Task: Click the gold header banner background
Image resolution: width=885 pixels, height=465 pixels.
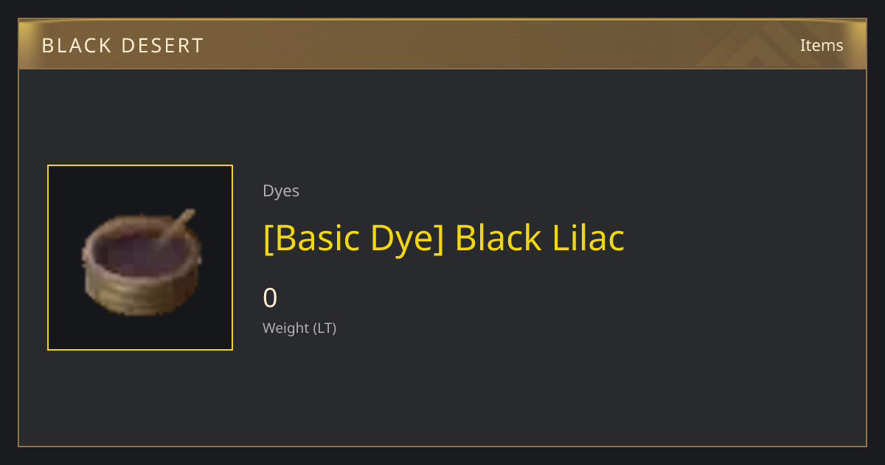Action: [x=442, y=44]
